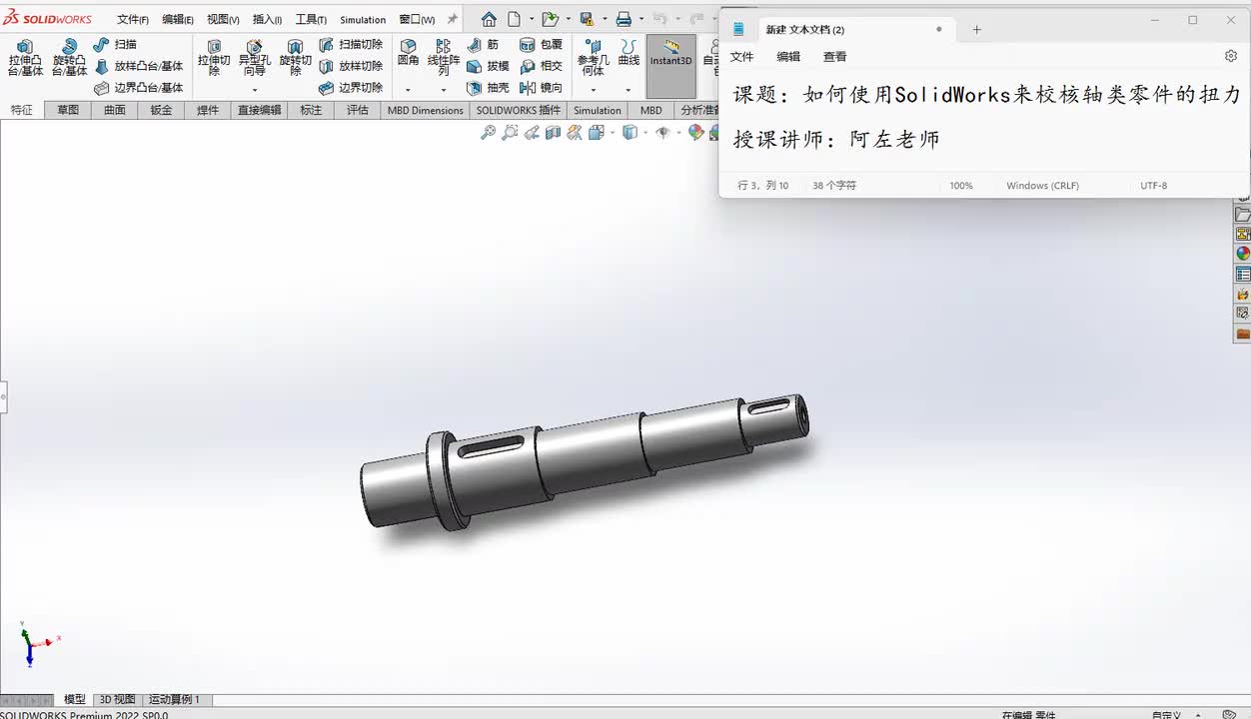Choose the 包覆 wrap feature
This screenshot has height=719, width=1251.
coord(541,45)
